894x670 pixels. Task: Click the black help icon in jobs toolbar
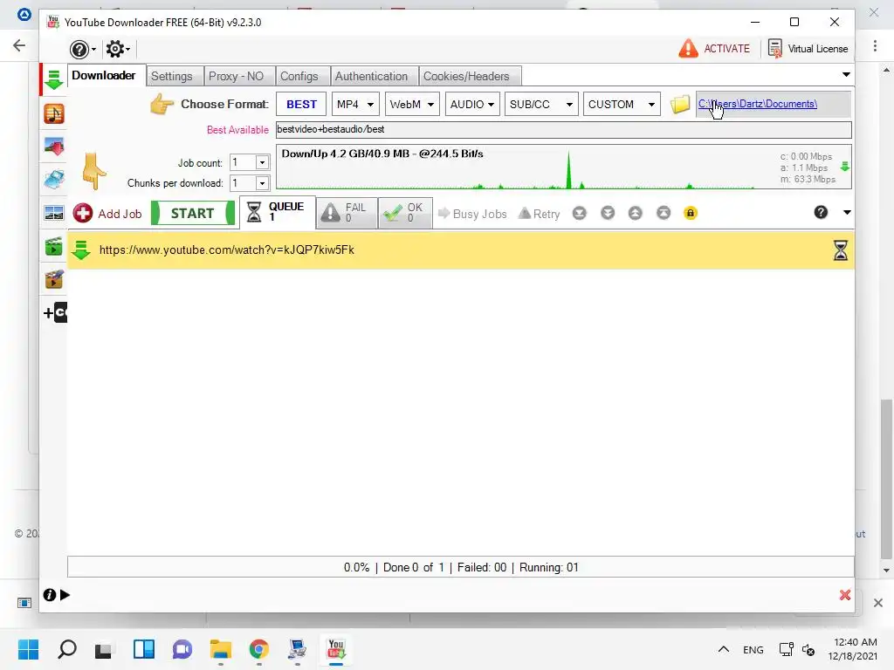(821, 213)
